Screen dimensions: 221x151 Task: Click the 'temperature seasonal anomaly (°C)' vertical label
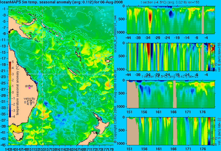[17, 89]
